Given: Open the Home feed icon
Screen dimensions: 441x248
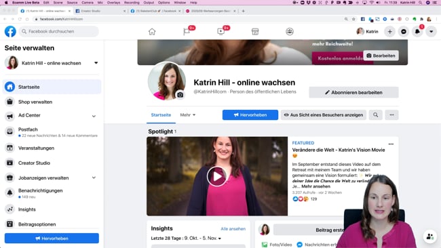Looking at the screenshot, I should [152, 32].
